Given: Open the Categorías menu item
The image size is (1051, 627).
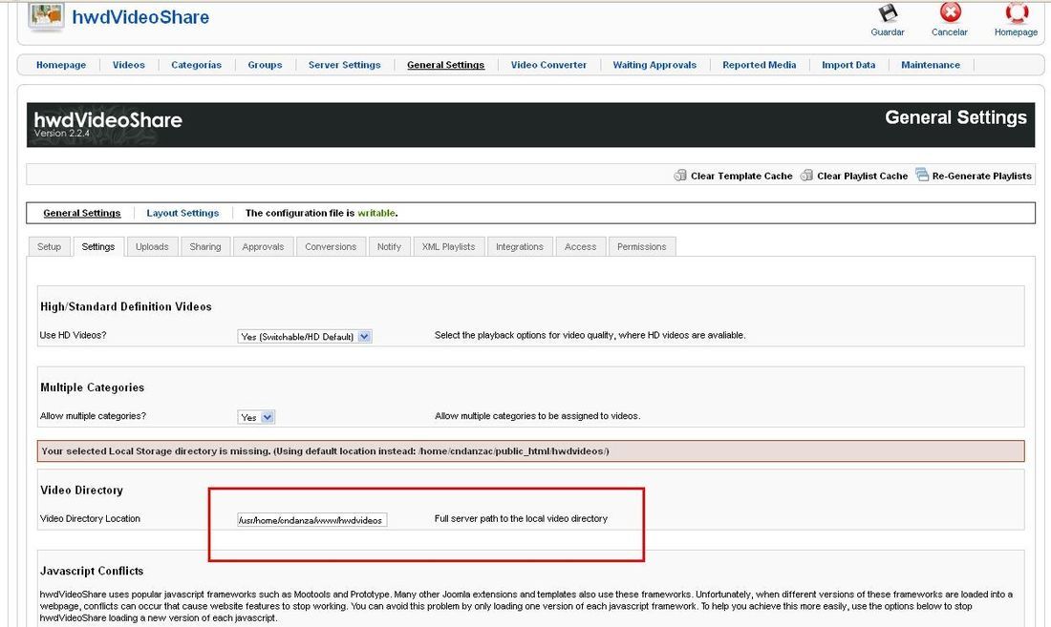Looking at the screenshot, I should point(197,65).
